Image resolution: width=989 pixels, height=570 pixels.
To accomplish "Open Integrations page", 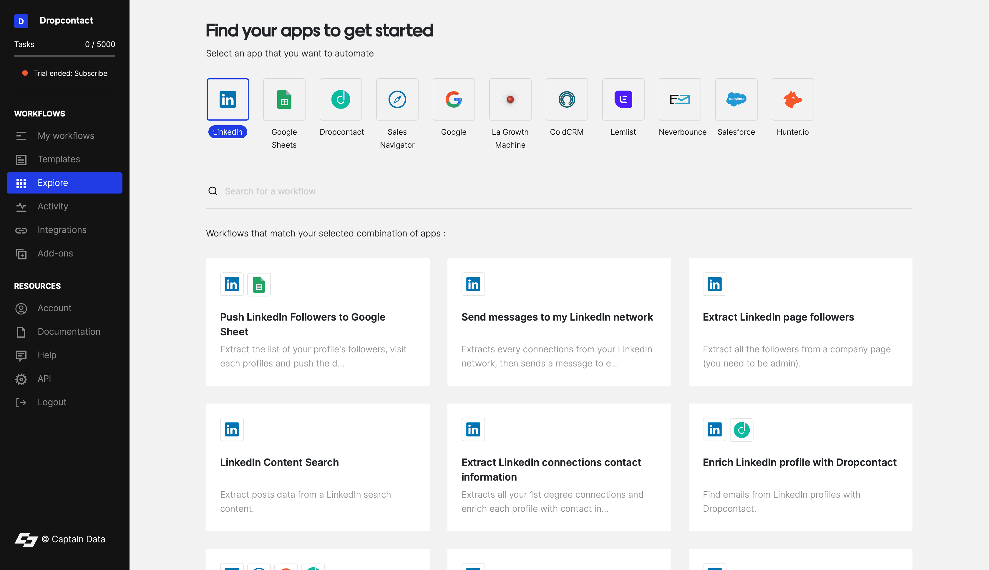I will 65,230.
